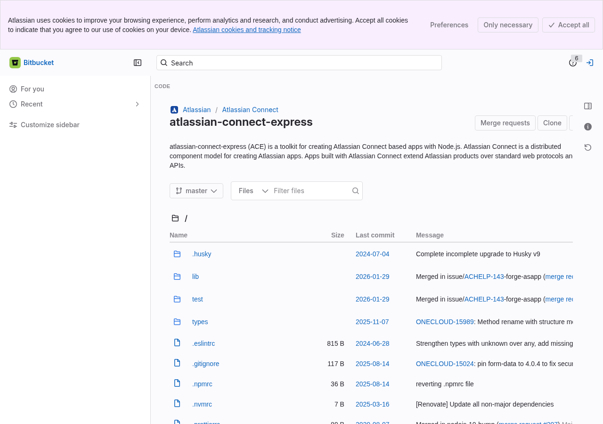Viewport: 603px width, 424px height.
Task: Open the .gitignore file
Action: (205, 364)
